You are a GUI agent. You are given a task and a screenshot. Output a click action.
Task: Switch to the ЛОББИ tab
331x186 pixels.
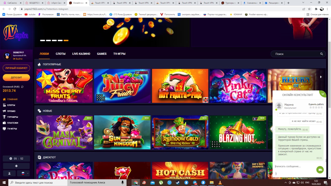44,54
